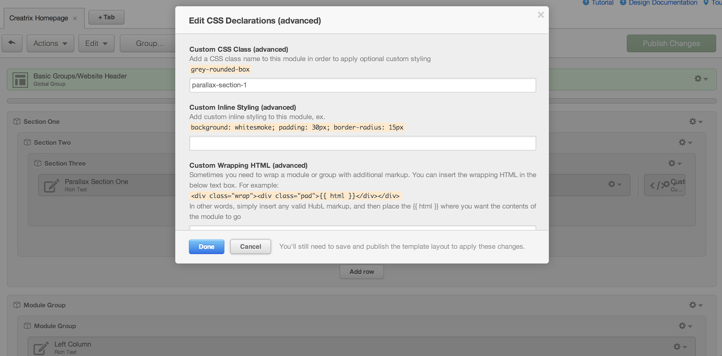Open the nested Module Group gear menu
Viewport: 722px width, 356px height.
click(685, 326)
